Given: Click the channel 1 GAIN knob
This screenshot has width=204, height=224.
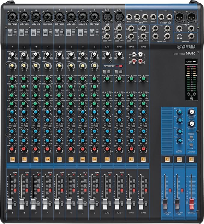Looking at the screenshot, I should pos(12,55).
